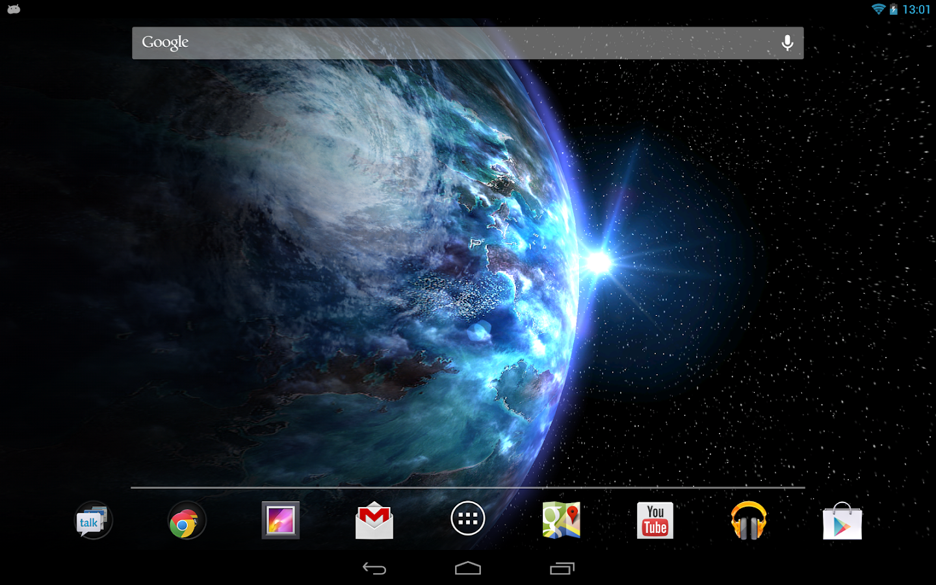
Task: Open the Gmail app
Action: (374, 521)
